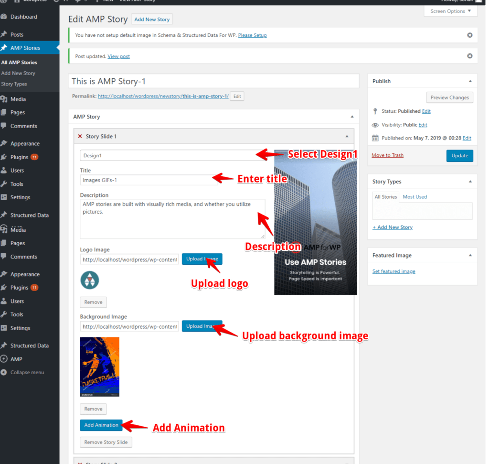Click the Visibility eye icon
Screen dimensions: 489x464
pos(375,125)
